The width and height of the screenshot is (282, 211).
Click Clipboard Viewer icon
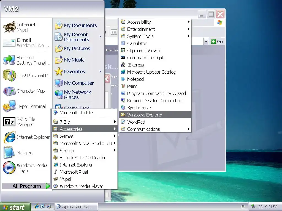[123, 51]
